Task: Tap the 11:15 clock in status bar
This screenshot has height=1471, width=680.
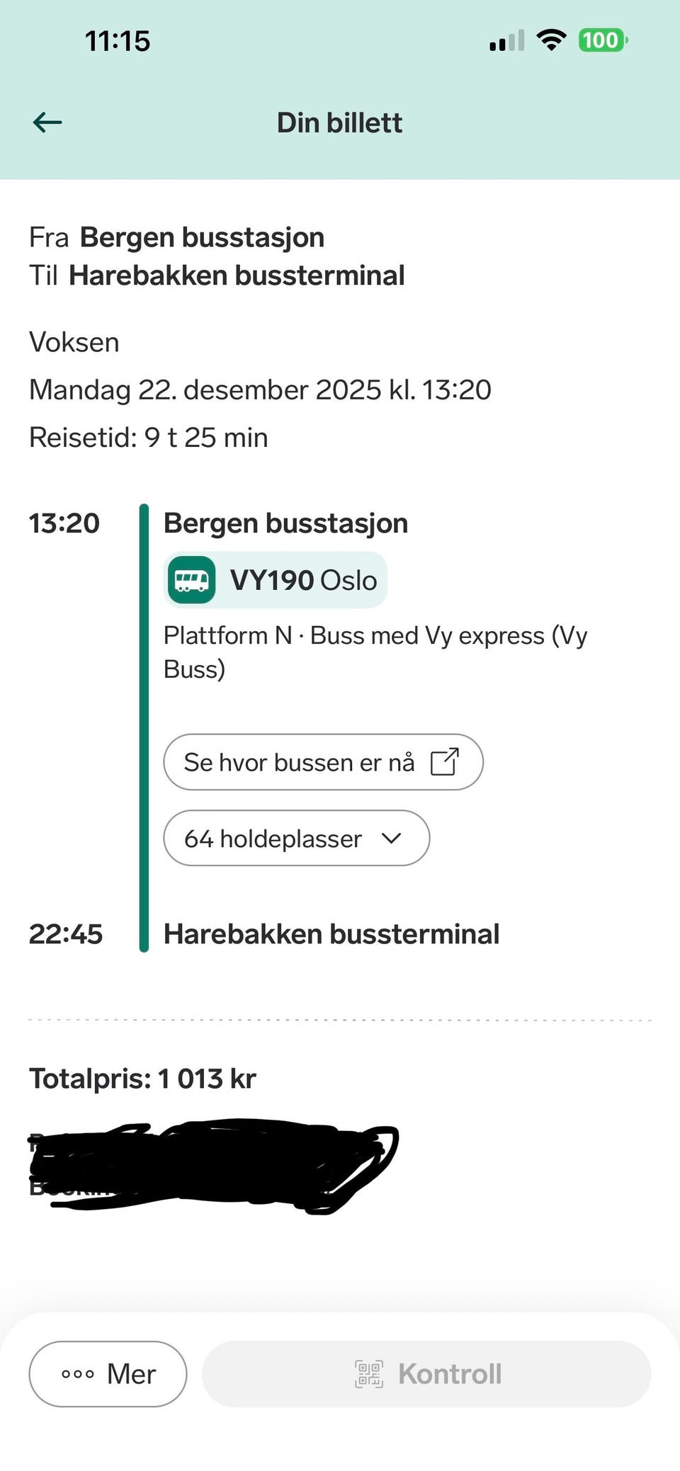Action: 118,41
